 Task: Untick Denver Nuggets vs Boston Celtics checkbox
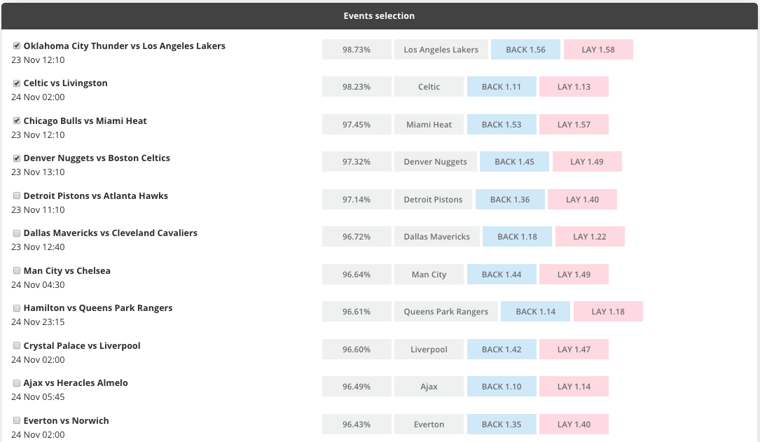(17, 158)
